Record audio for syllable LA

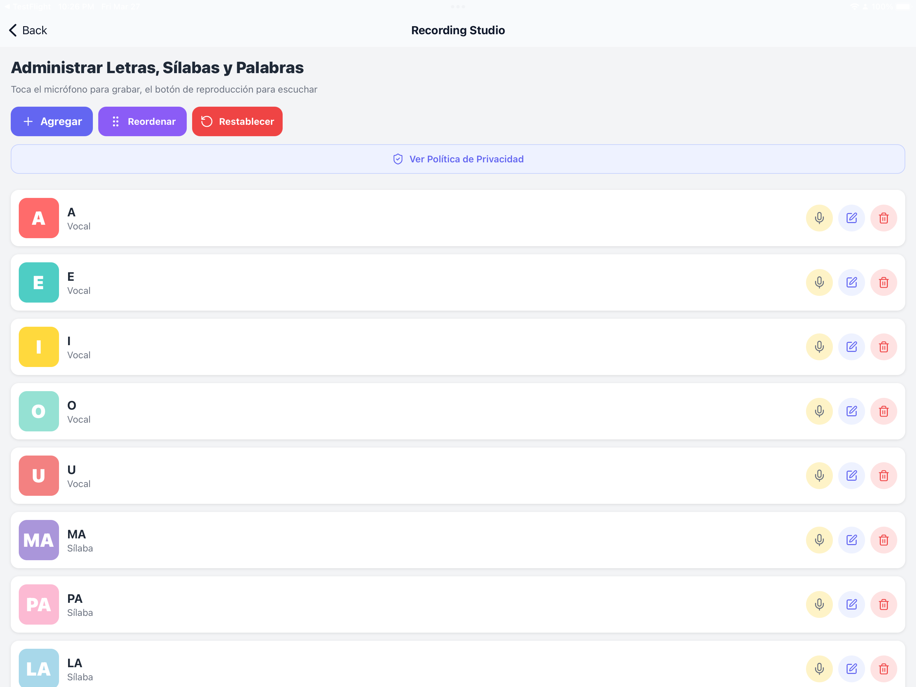(x=819, y=669)
